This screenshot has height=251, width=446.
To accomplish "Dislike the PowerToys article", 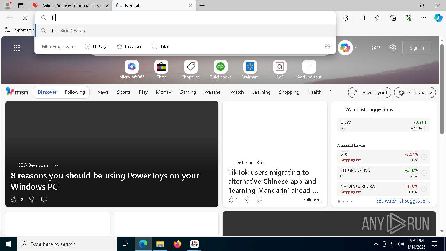I will tap(32, 199).
